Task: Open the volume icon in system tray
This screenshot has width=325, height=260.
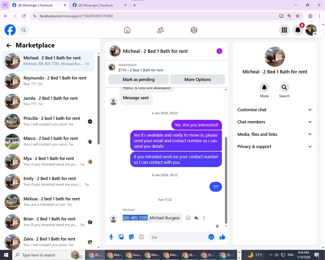Action: [x=277, y=255]
